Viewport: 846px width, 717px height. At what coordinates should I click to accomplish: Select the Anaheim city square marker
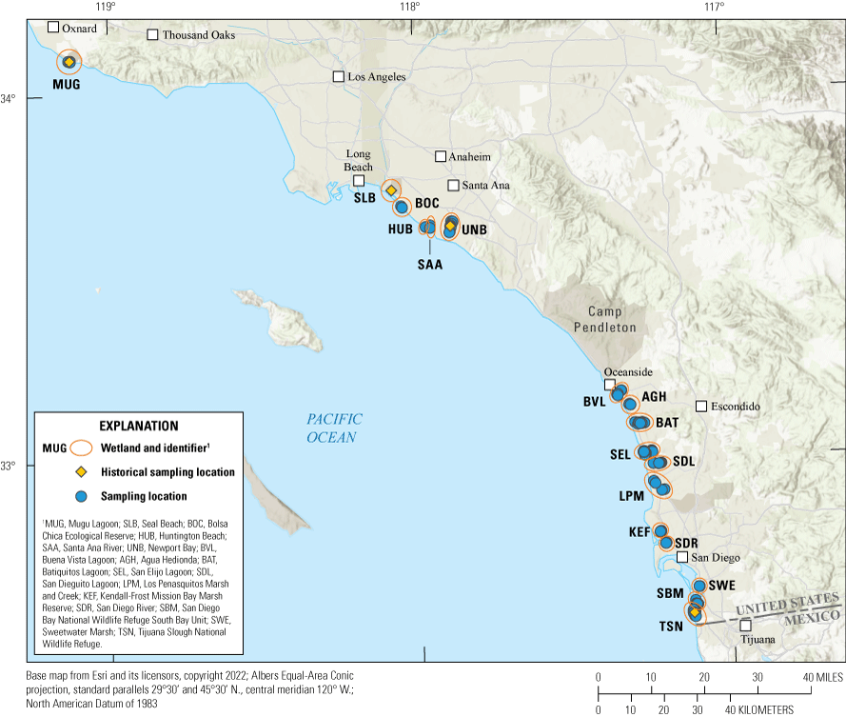tap(441, 156)
